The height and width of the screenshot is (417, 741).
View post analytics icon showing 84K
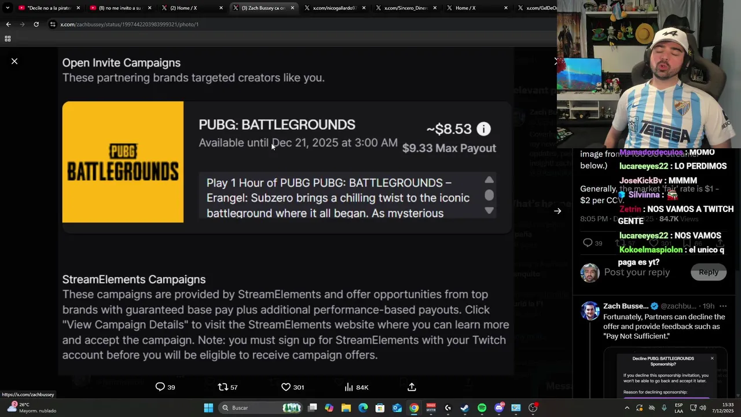(356, 387)
